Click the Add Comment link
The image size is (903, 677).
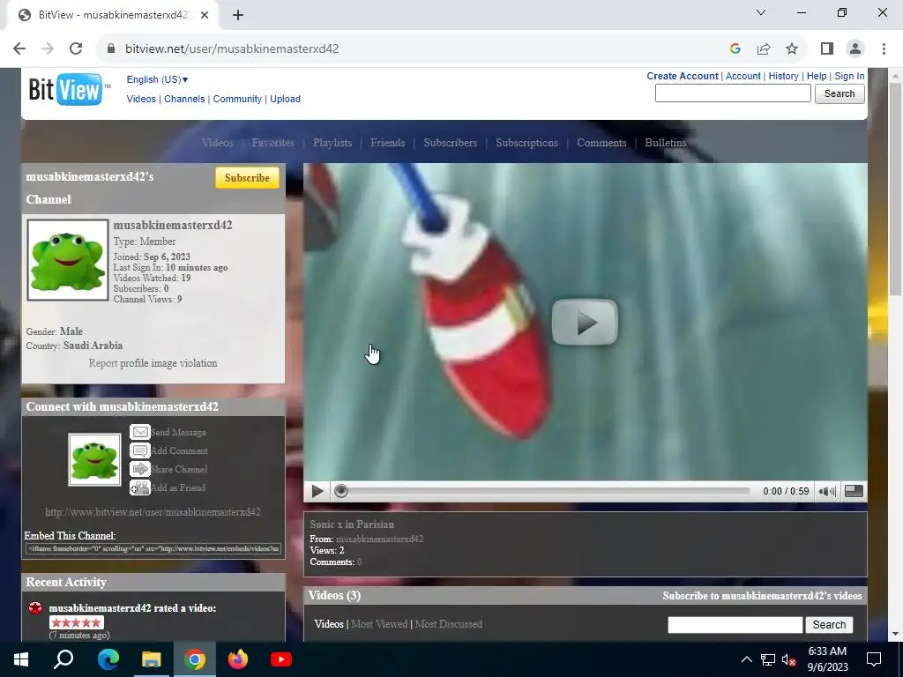[179, 450]
